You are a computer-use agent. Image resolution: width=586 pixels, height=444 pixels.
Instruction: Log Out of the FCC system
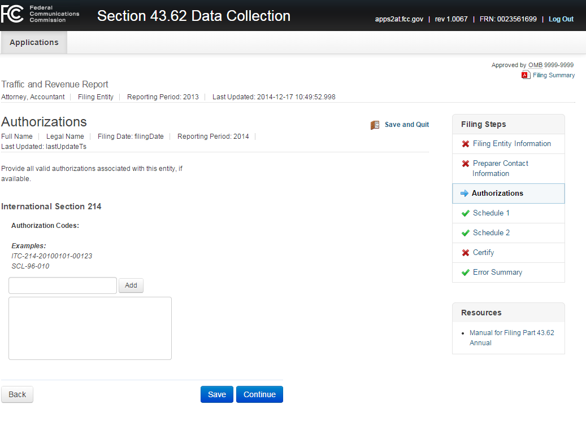click(x=561, y=19)
